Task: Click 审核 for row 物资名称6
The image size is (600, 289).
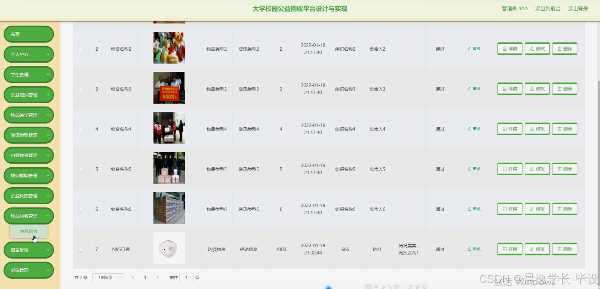Action: (474, 209)
